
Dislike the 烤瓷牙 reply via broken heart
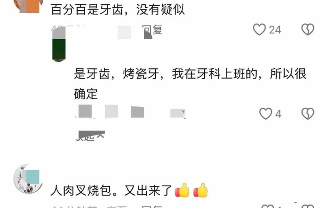308,114
